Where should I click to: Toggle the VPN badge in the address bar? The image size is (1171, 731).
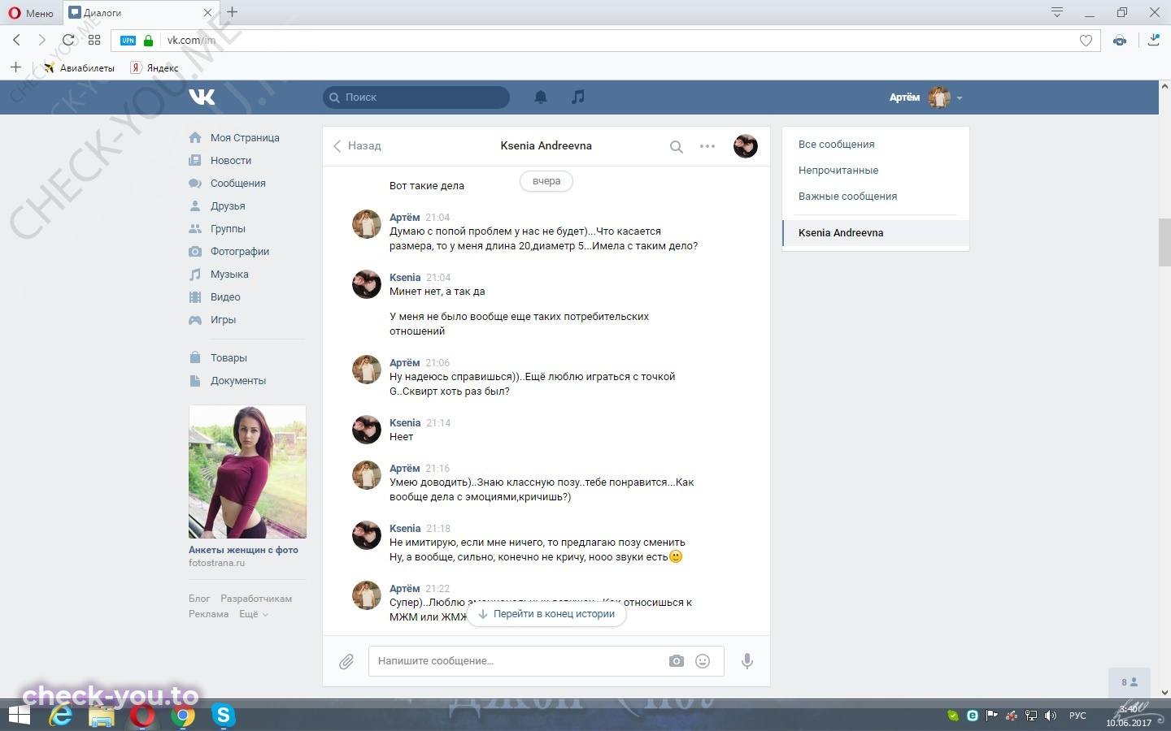(x=128, y=40)
